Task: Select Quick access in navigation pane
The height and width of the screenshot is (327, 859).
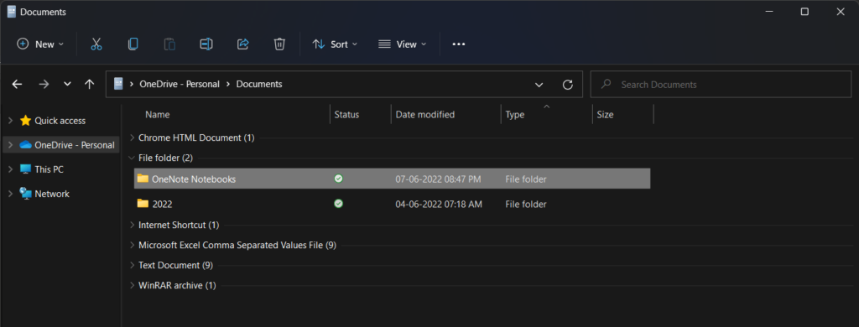Action: point(60,121)
